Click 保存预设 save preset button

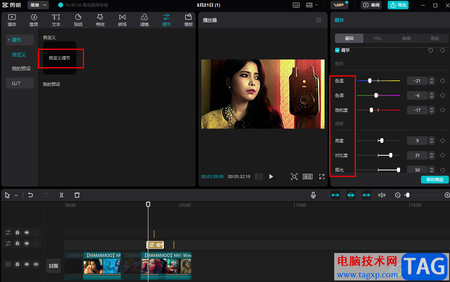coord(435,180)
